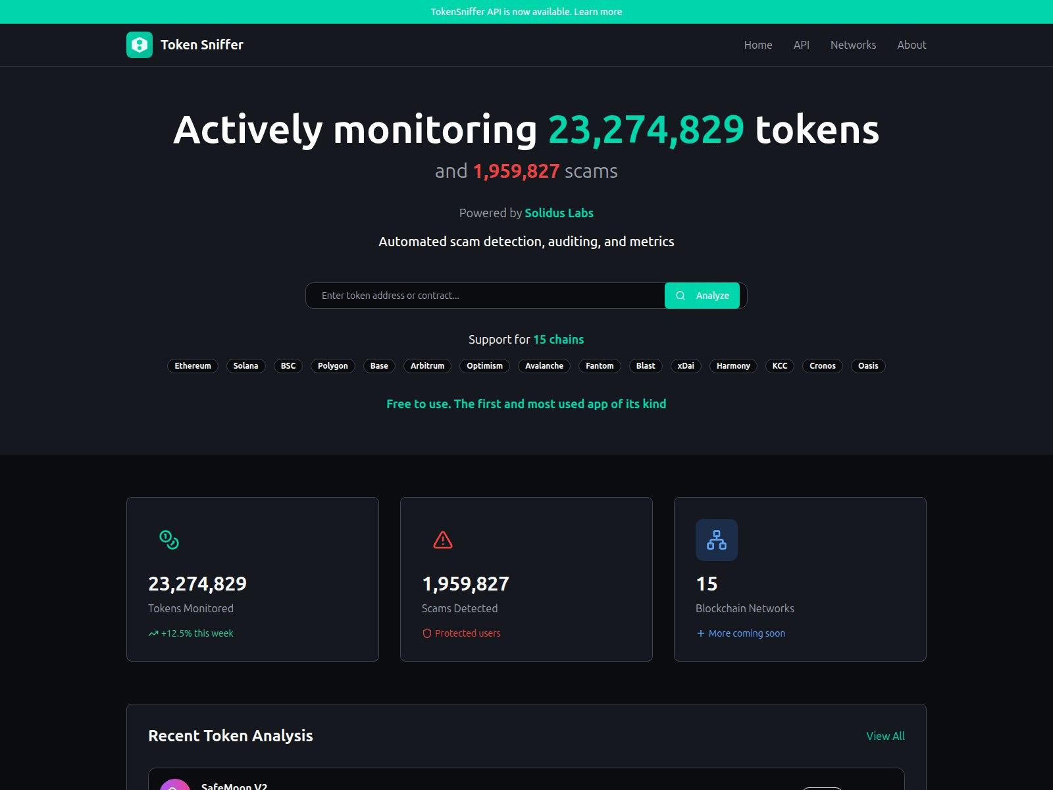Click 'Tokens Monitored' label
This screenshot has width=1053, height=790.
tap(191, 608)
